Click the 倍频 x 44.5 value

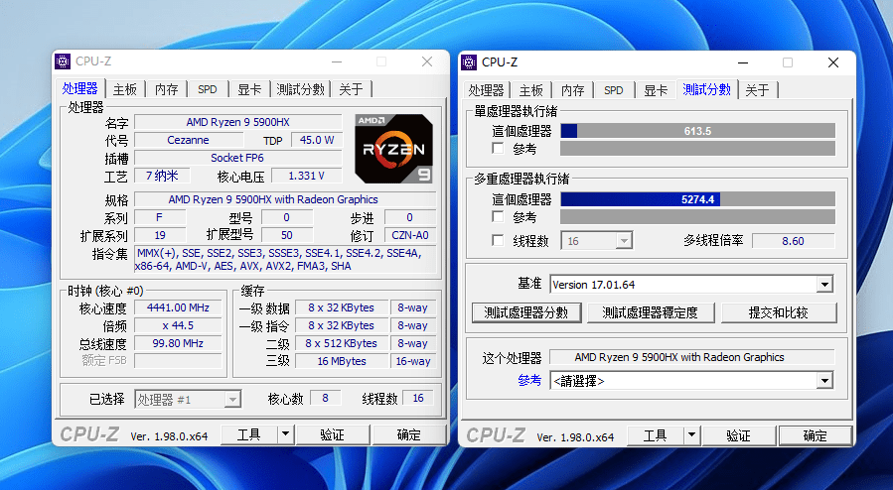pos(178,325)
